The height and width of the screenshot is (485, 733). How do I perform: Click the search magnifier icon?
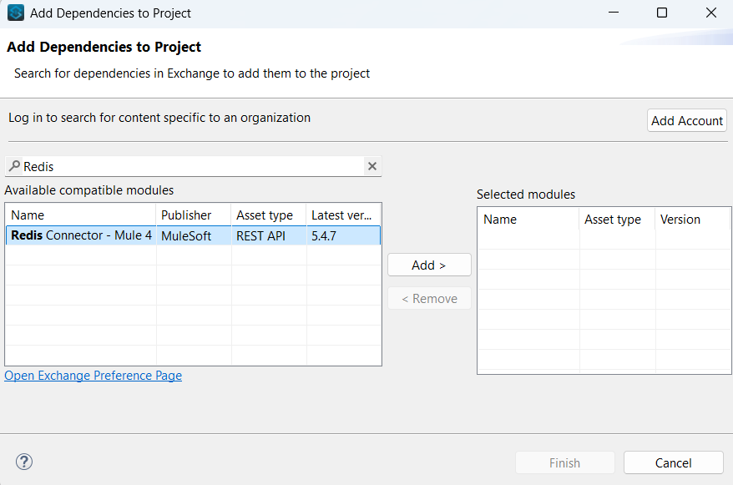coord(14,166)
